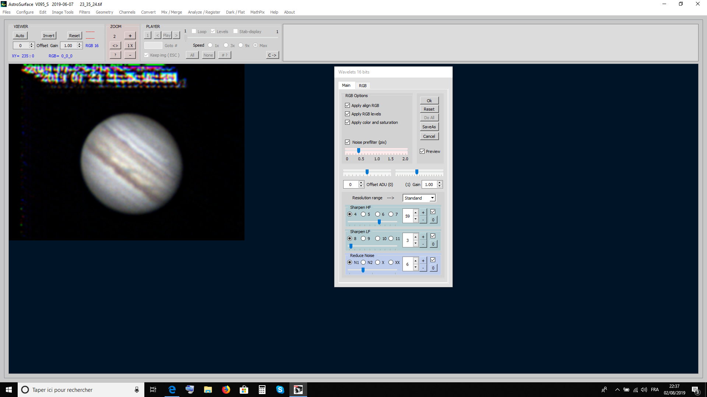Switch to the RGB tab
The image size is (707, 397).
[363, 86]
